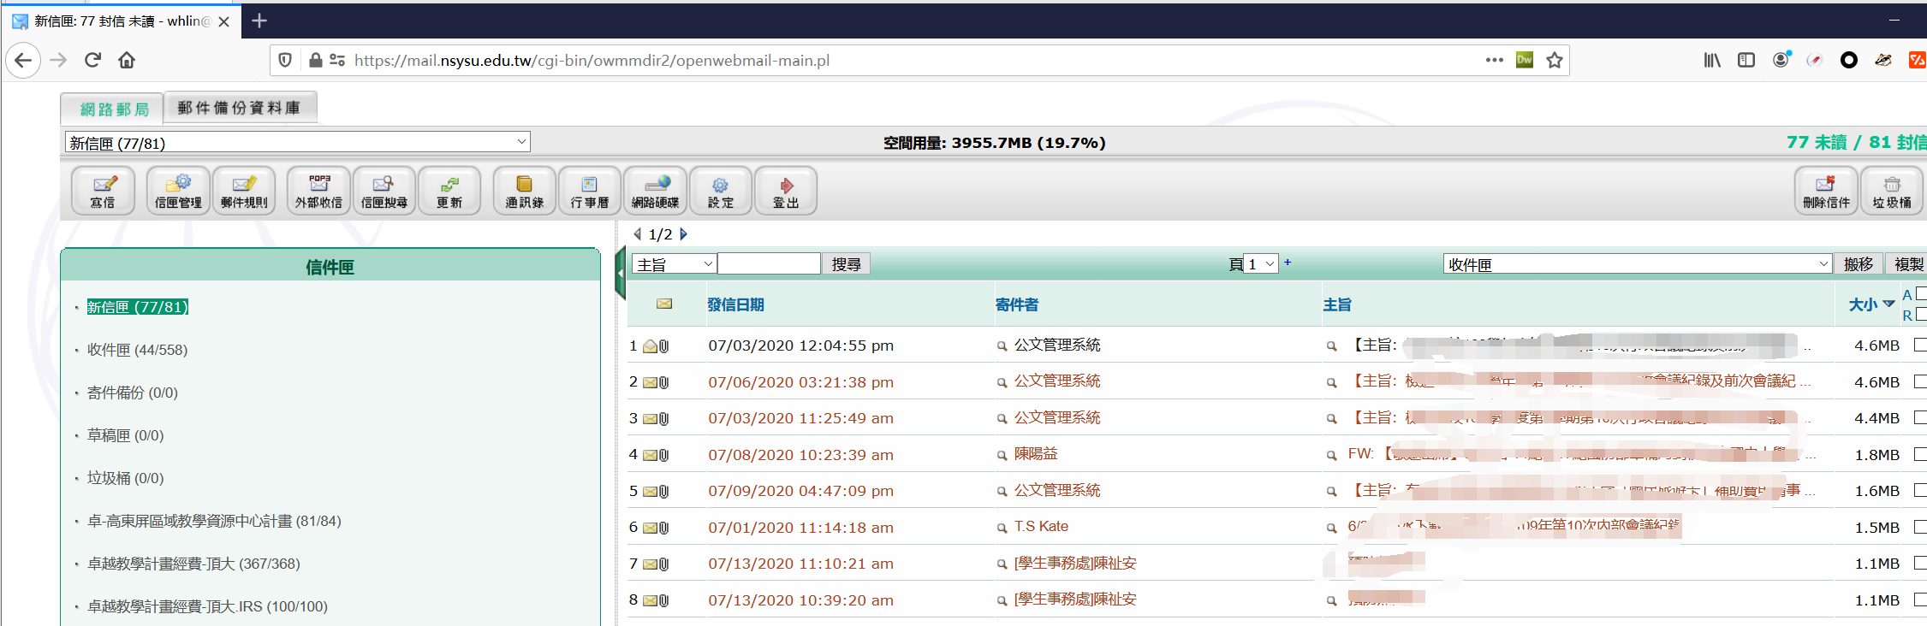Click the browser back arrow
The width and height of the screenshot is (1927, 626).
click(x=23, y=60)
